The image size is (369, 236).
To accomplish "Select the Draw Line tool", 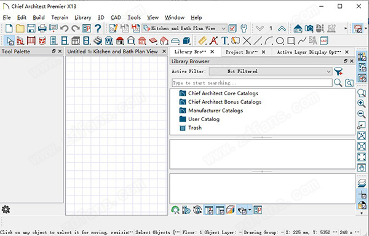I will tap(258, 41).
